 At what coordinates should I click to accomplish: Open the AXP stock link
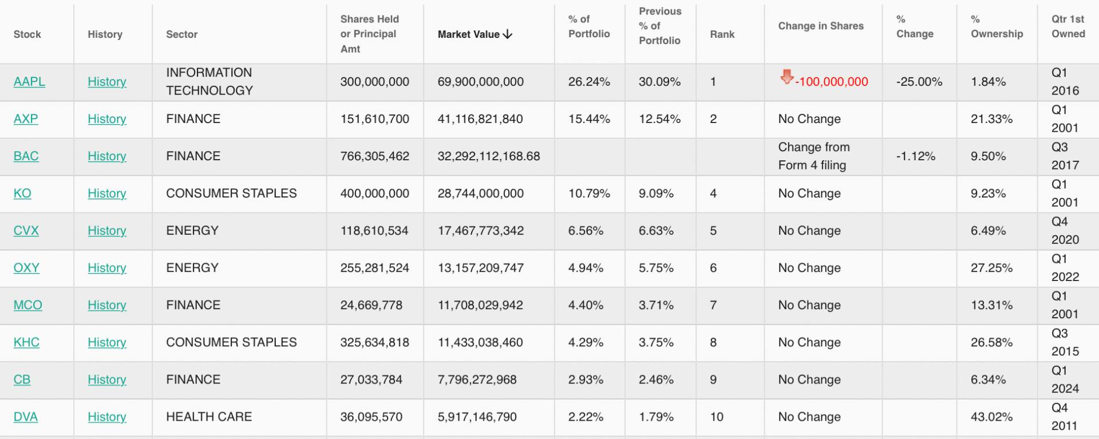pos(26,119)
